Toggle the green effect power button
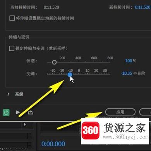The image size is (151, 151). point(6,113)
